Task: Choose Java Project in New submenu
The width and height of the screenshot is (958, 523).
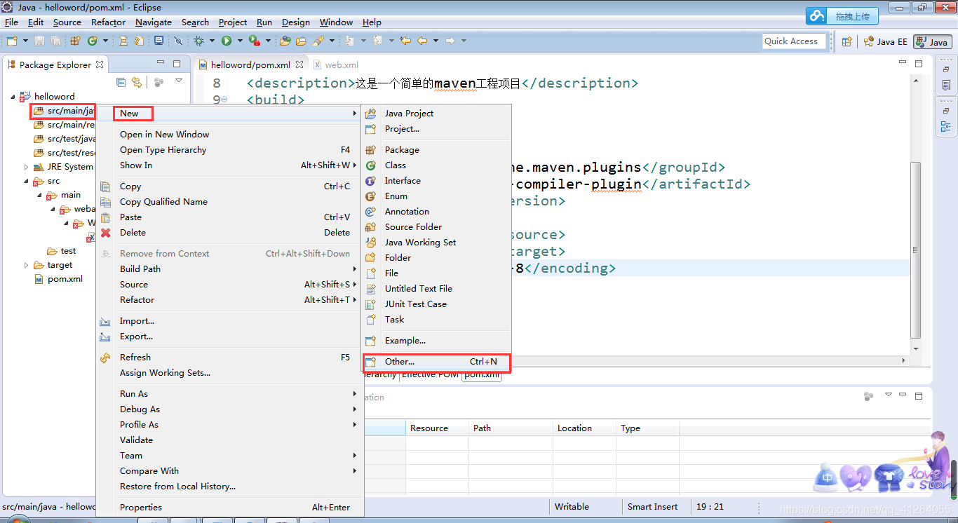Action: click(436, 114)
